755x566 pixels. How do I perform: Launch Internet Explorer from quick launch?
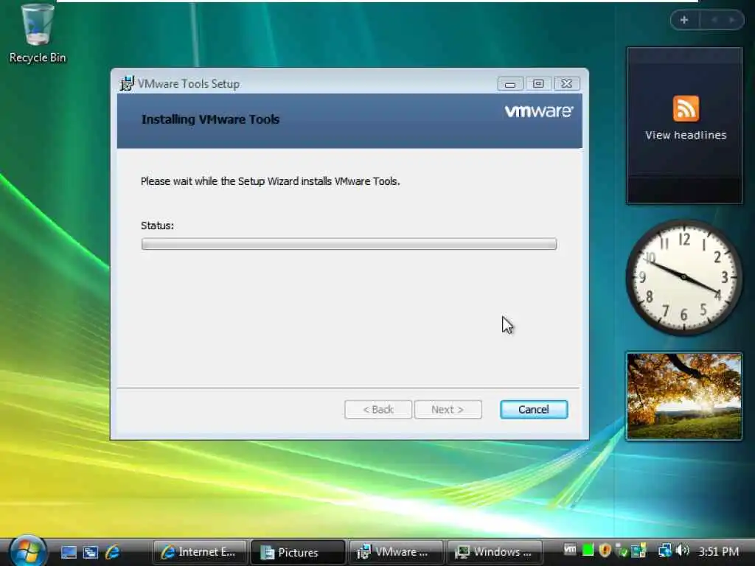tap(112, 552)
